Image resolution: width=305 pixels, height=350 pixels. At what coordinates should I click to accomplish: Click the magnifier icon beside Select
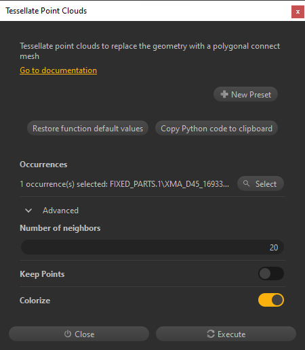[x=247, y=183]
